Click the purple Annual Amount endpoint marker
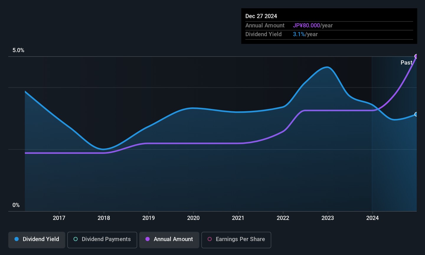Screen dimensions: 425x255 coord(416,56)
